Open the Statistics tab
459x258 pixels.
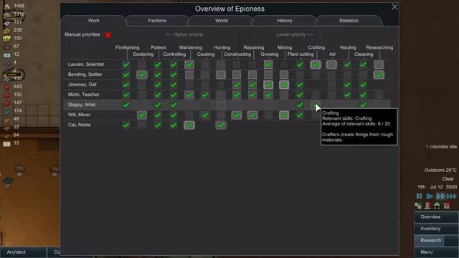point(349,21)
